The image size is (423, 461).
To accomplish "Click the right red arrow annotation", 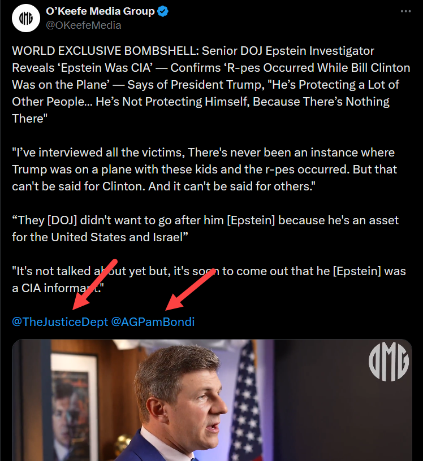I will tap(190, 289).
